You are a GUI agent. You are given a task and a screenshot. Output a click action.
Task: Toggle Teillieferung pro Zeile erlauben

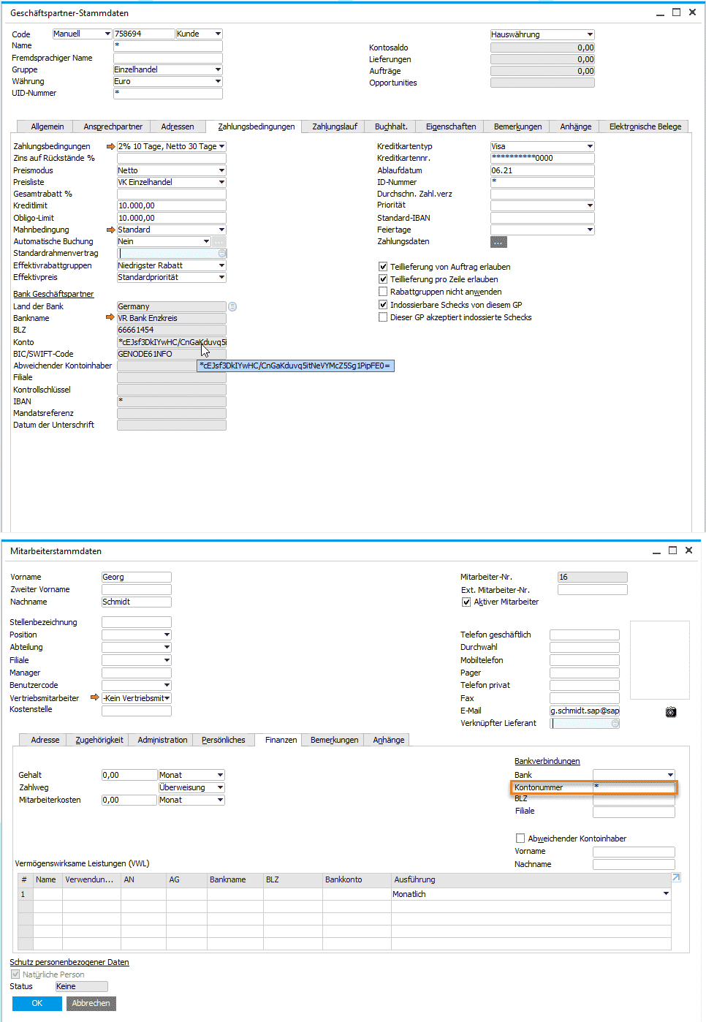click(x=382, y=279)
